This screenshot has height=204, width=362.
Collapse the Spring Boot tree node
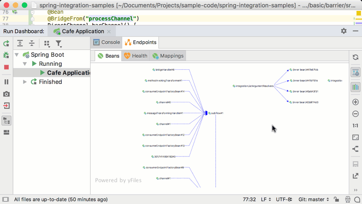pyautogui.click(x=17, y=55)
